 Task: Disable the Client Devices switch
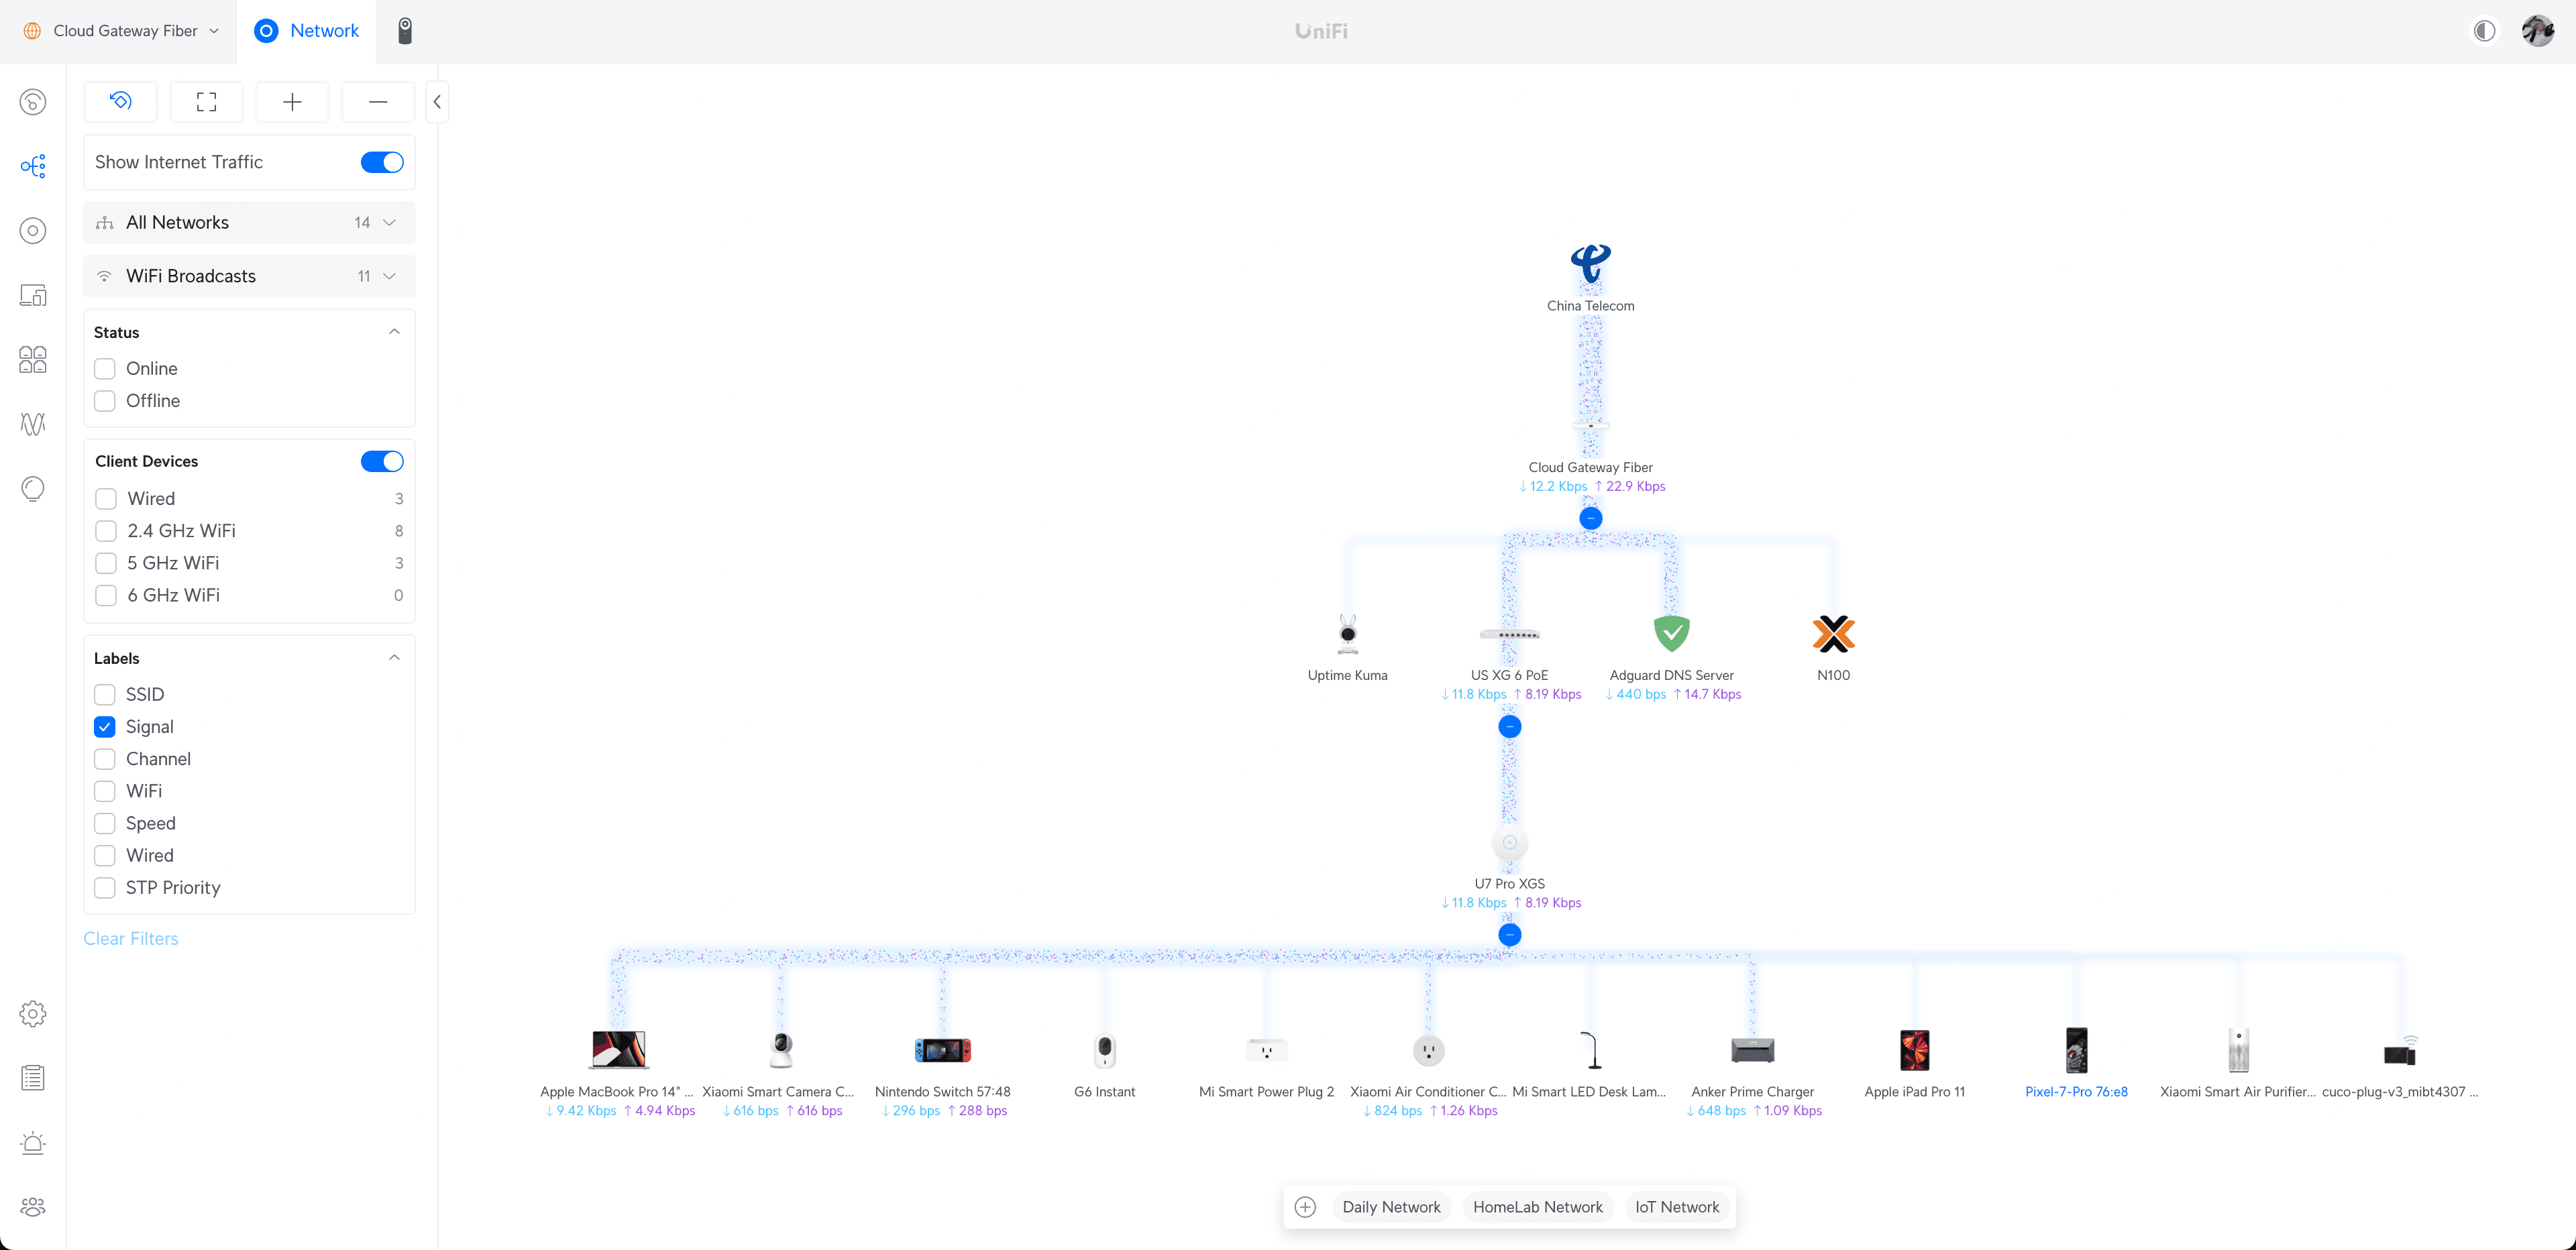point(382,461)
